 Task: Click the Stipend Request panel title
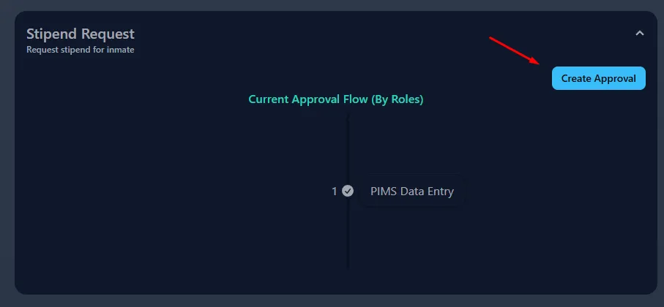[81, 34]
